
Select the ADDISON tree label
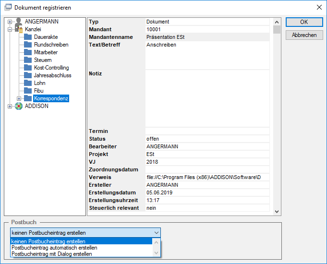[36, 106]
